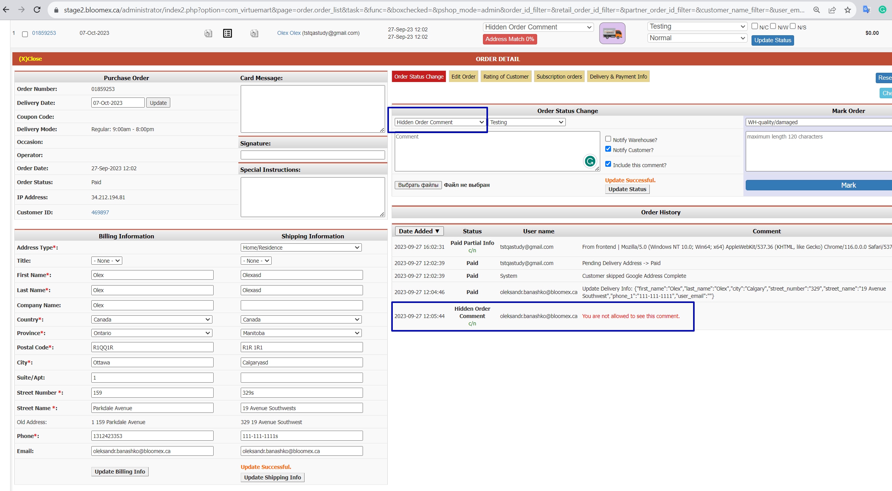Open customer ID 469897 link

(x=100, y=212)
